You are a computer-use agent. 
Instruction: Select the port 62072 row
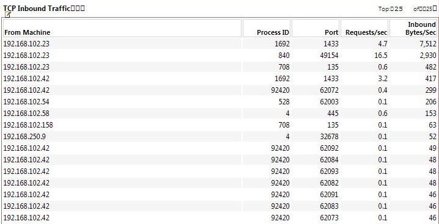pyautogui.click(x=219, y=90)
